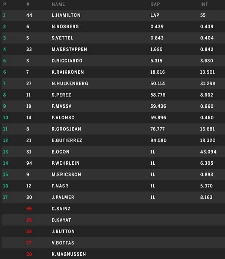Click the P position column header
Viewport: 225px width, 259px height.
click(4, 4)
